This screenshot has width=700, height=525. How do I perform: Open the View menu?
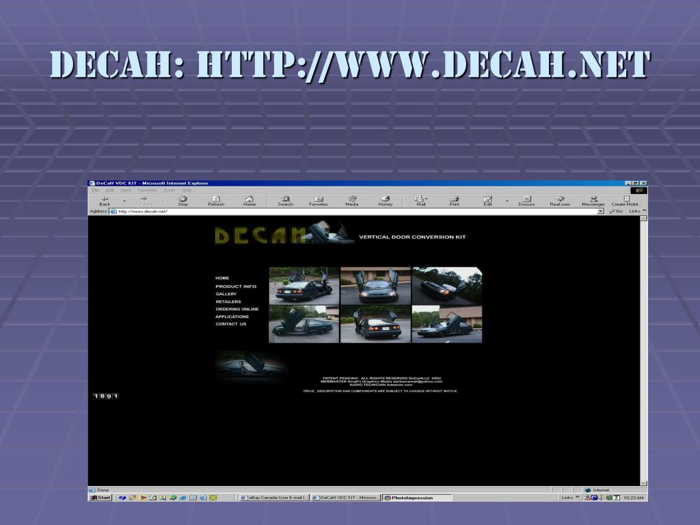pyautogui.click(x=126, y=190)
